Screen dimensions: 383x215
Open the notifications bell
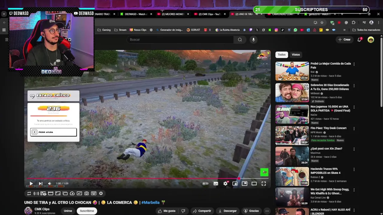coord(359,39)
